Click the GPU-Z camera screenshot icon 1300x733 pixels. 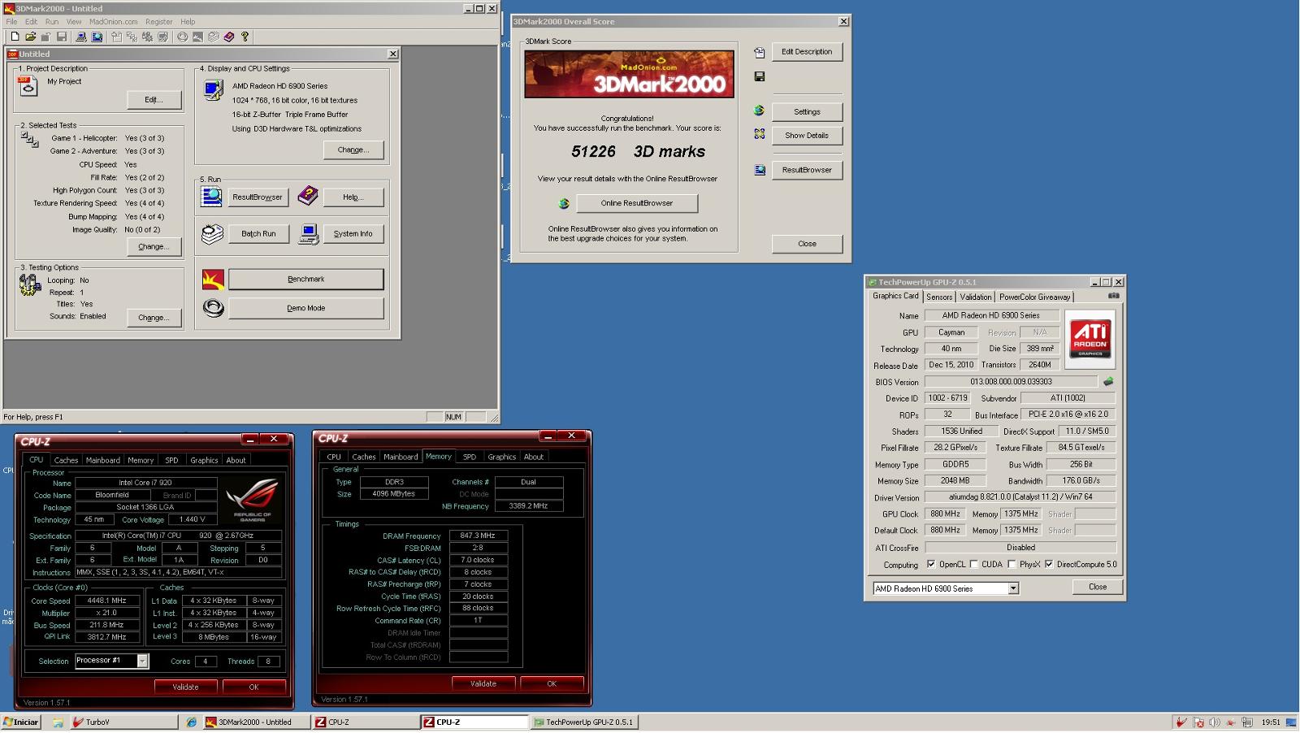click(x=1114, y=296)
